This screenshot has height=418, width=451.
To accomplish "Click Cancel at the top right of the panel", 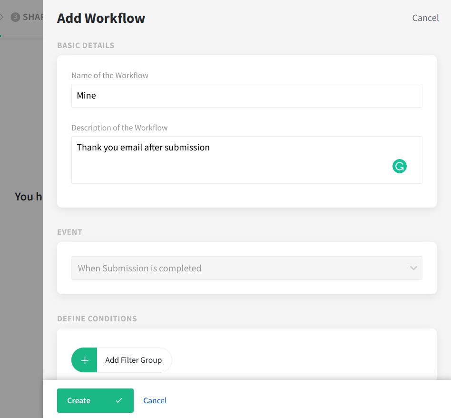I will (x=425, y=18).
